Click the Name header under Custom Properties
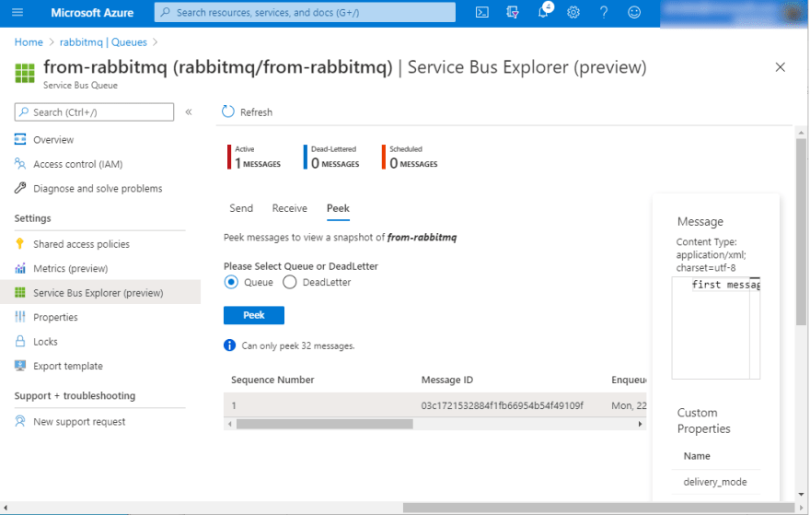810x515 pixels. [x=697, y=456]
